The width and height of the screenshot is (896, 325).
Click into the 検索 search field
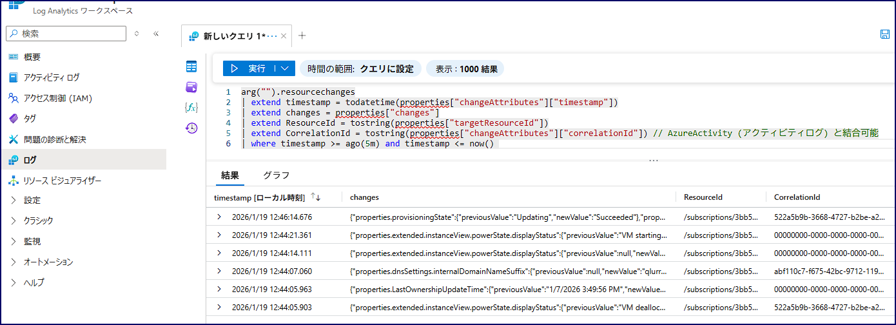(x=71, y=34)
